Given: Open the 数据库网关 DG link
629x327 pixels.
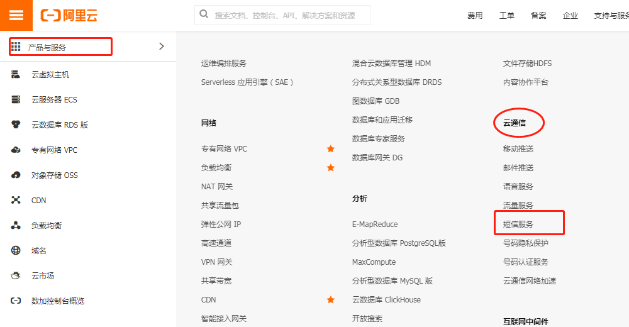Looking at the screenshot, I should 377,158.
